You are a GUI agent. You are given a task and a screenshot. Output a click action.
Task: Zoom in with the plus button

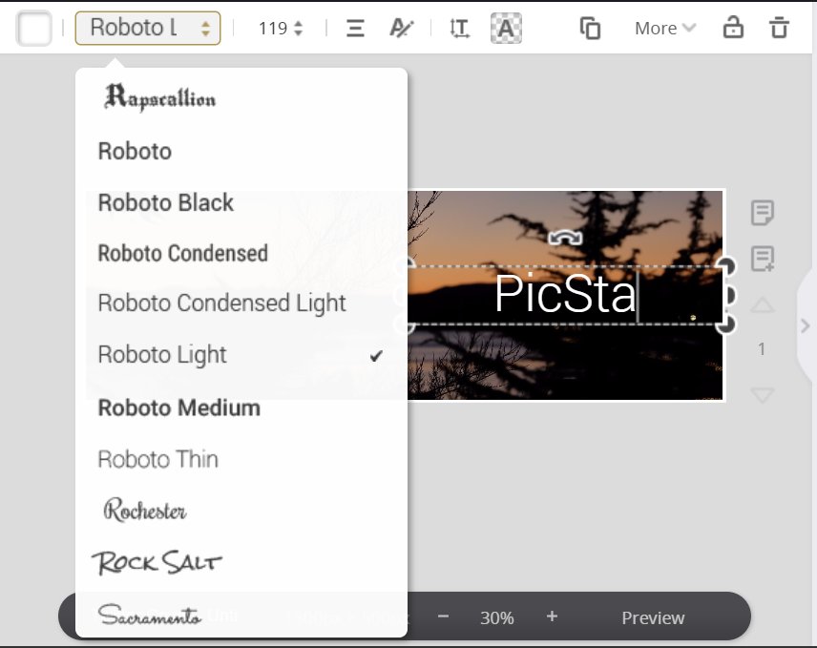[x=552, y=617]
